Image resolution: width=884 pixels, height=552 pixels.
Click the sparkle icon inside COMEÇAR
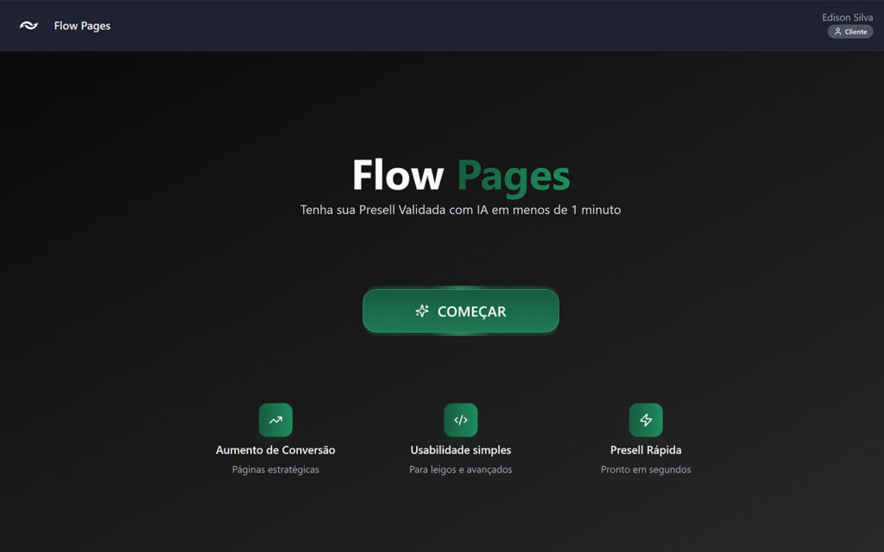[422, 310]
